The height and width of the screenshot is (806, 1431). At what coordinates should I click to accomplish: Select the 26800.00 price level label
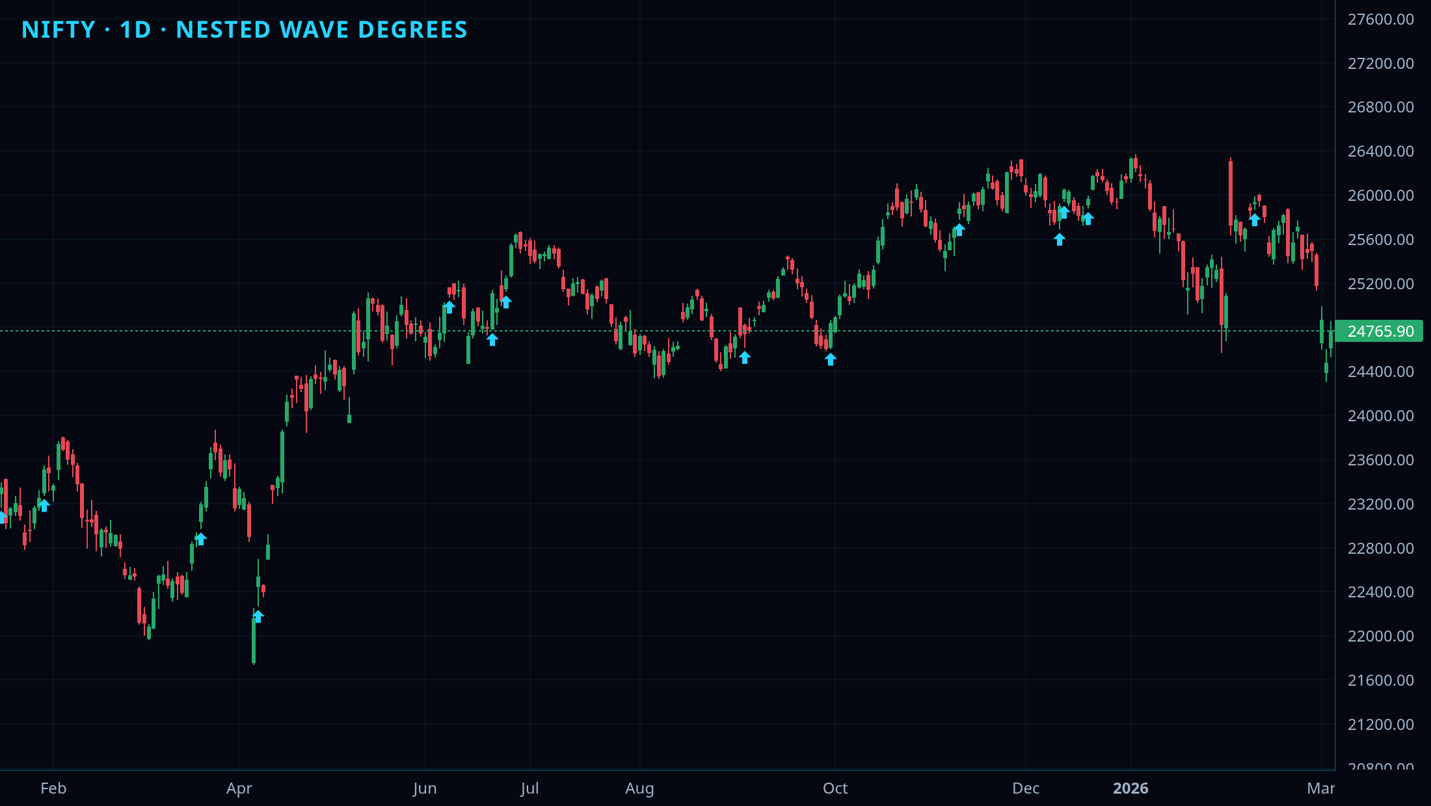[1380, 107]
